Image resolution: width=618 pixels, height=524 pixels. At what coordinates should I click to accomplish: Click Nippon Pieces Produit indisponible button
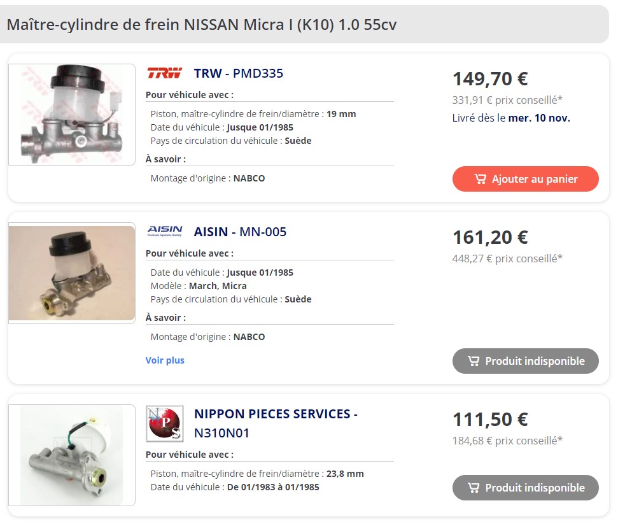coord(525,488)
